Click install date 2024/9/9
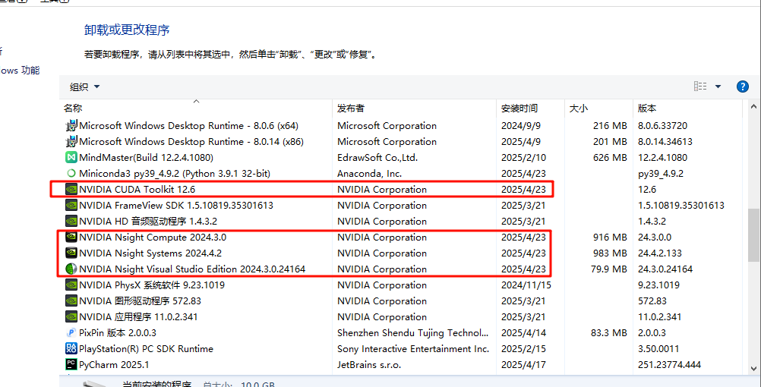This screenshot has width=761, height=387. coord(521,126)
